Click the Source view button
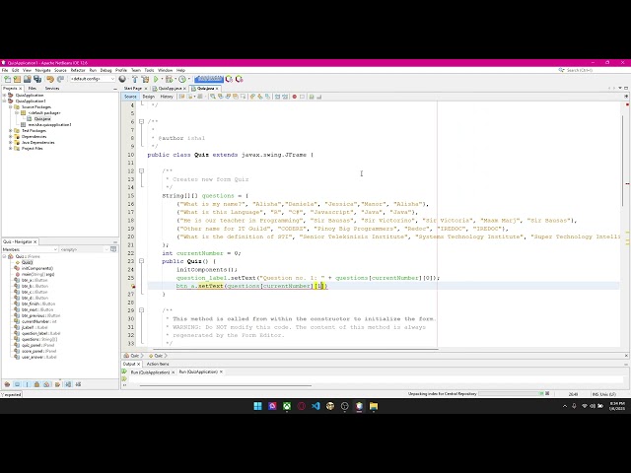This screenshot has height=473, width=631. pos(130,97)
